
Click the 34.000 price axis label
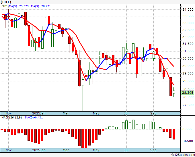tap(188, 9)
